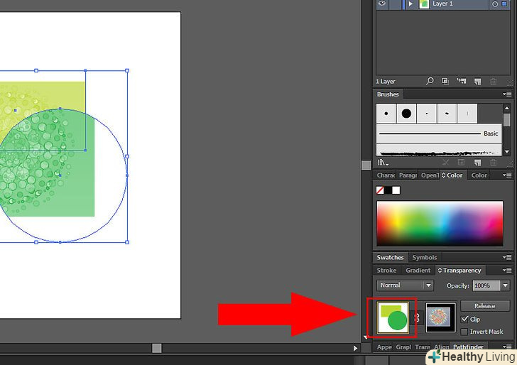Open the Brush Libraries menu icon
Viewport: 517px width, 365px height.
pyautogui.click(x=382, y=163)
